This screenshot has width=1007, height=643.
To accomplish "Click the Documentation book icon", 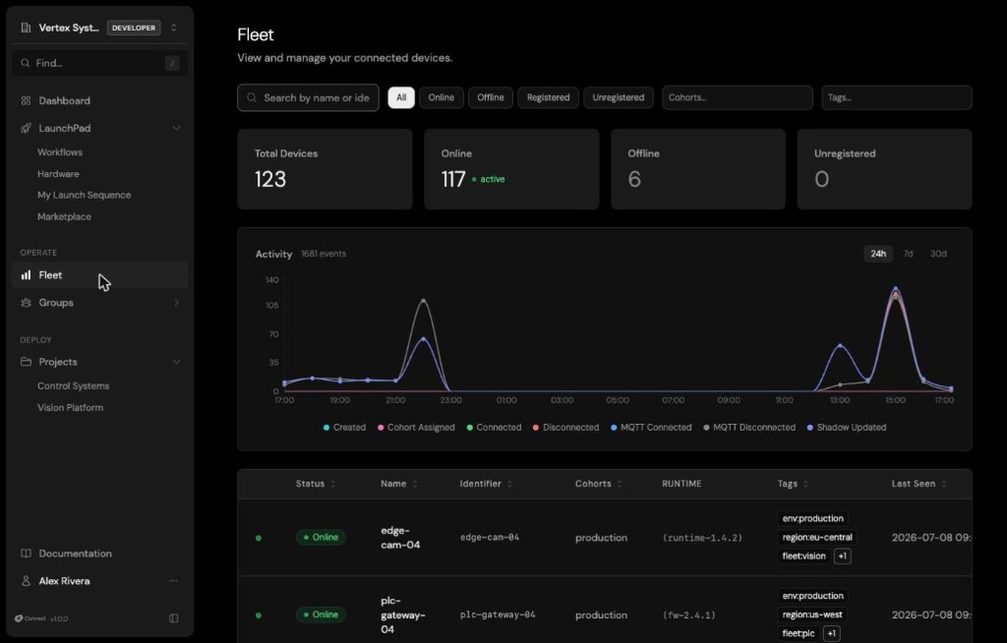I will coord(26,554).
